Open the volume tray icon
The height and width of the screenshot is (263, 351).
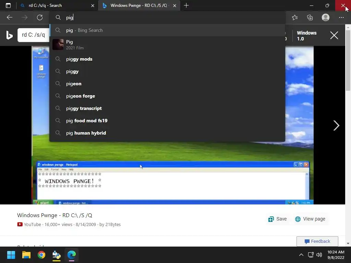[x=319, y=255]
